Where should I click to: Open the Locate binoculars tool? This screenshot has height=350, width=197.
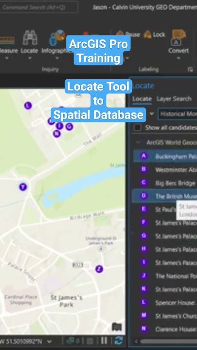coord(30,37)
